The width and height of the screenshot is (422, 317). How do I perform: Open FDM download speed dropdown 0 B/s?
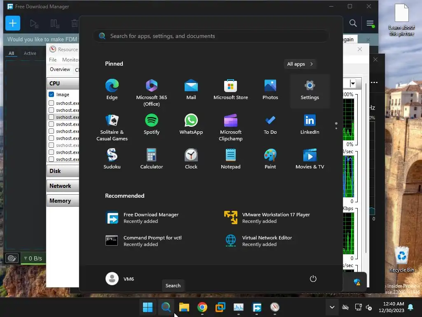pos(33,258)
